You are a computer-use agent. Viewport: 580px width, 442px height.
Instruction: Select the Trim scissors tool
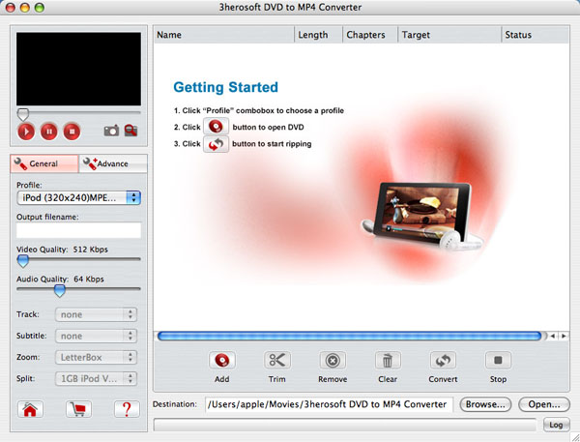tap(276, 360)
